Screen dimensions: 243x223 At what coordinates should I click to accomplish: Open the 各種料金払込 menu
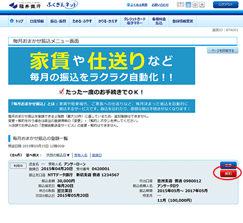159,21
